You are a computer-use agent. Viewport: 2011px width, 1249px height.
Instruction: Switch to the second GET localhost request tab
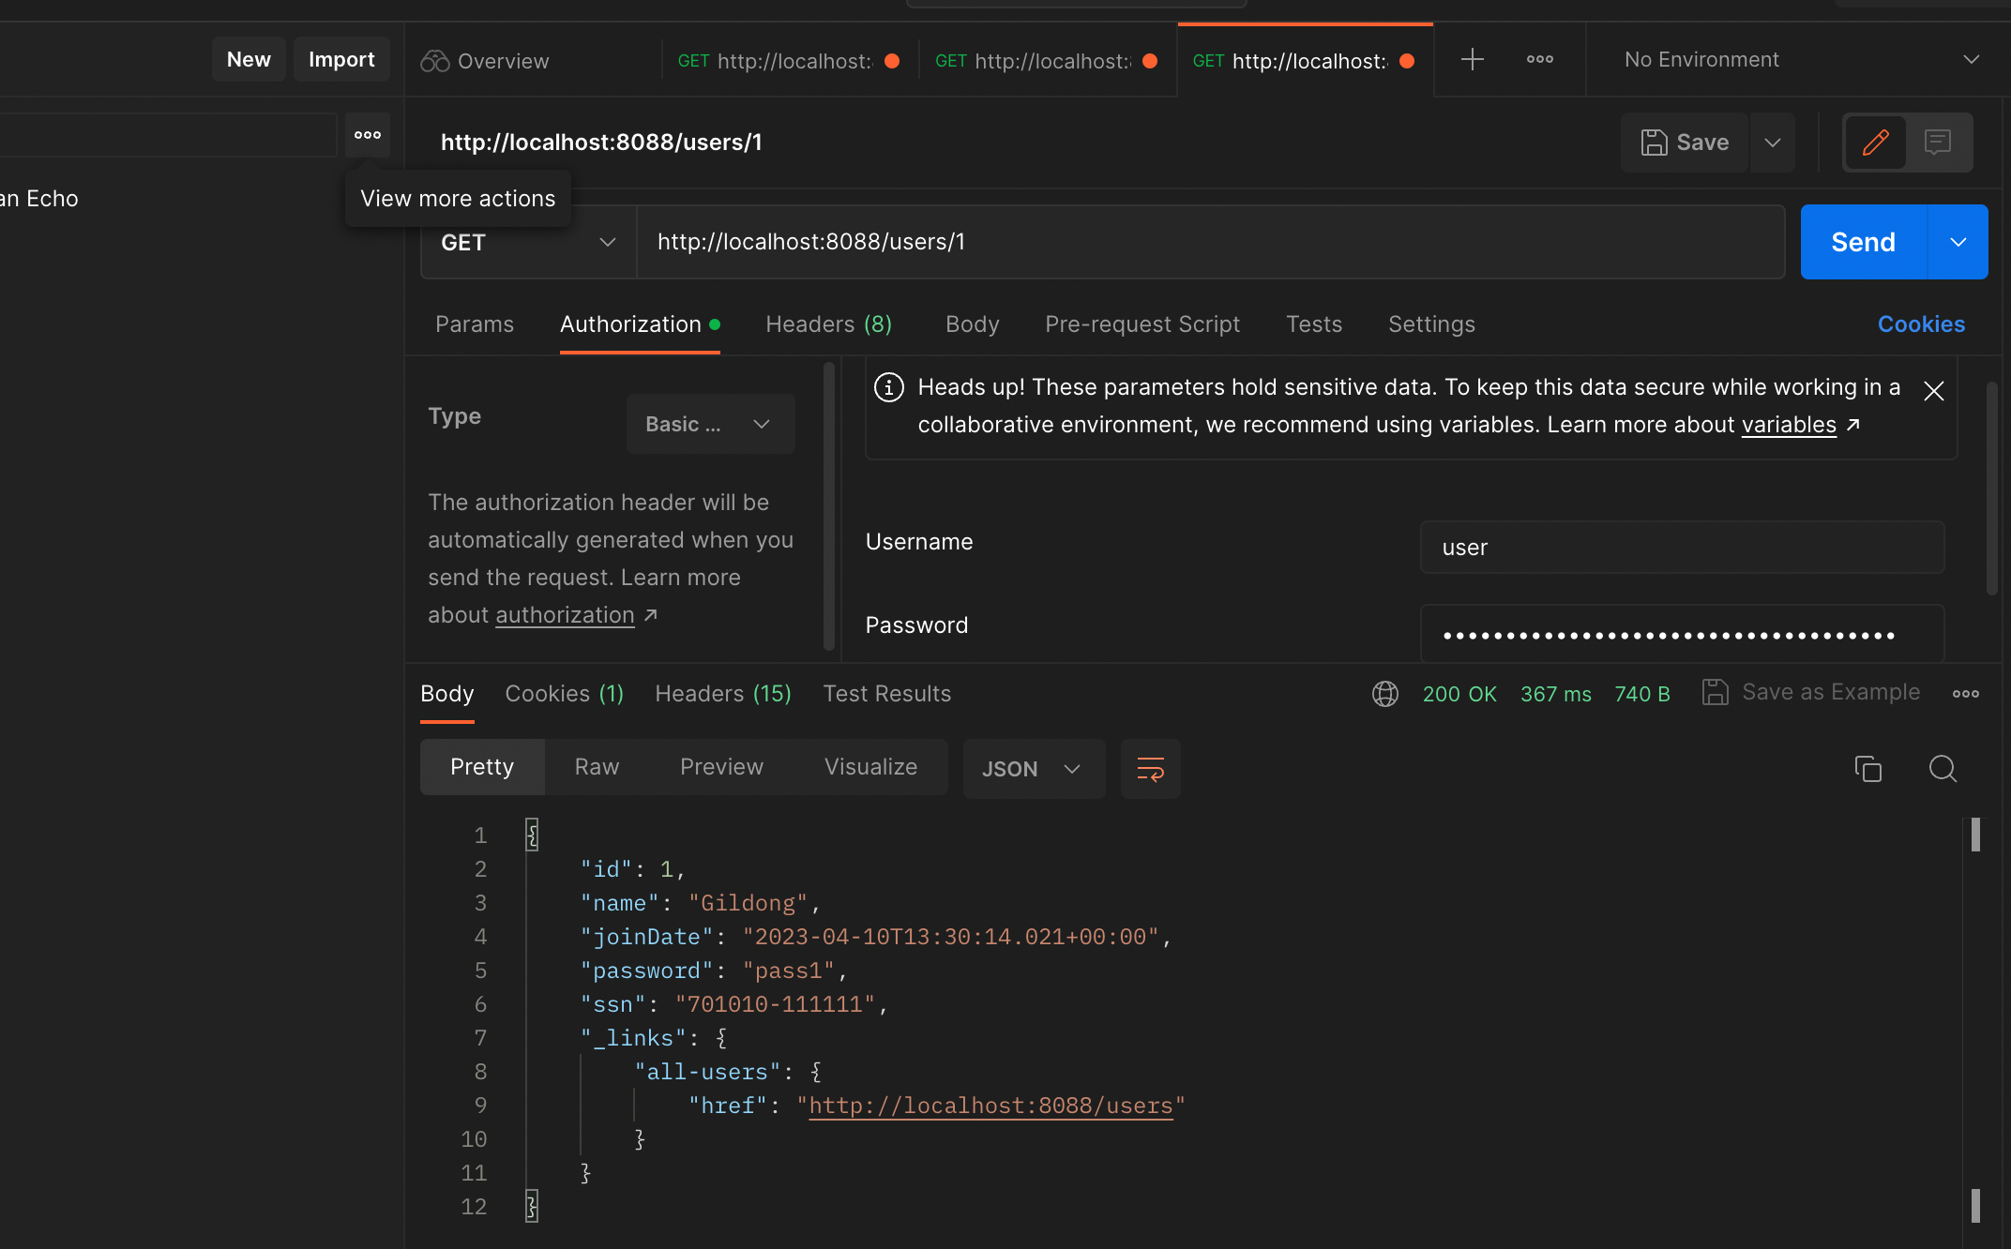click(x=1047, y=61)
